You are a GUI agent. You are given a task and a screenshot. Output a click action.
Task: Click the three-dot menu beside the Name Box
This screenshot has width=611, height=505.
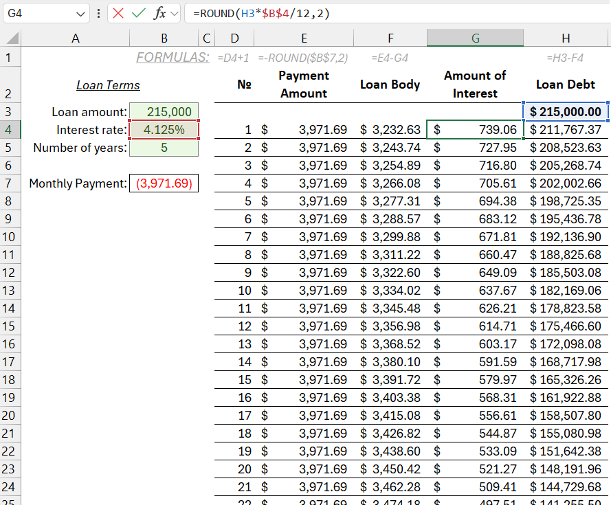98,13
